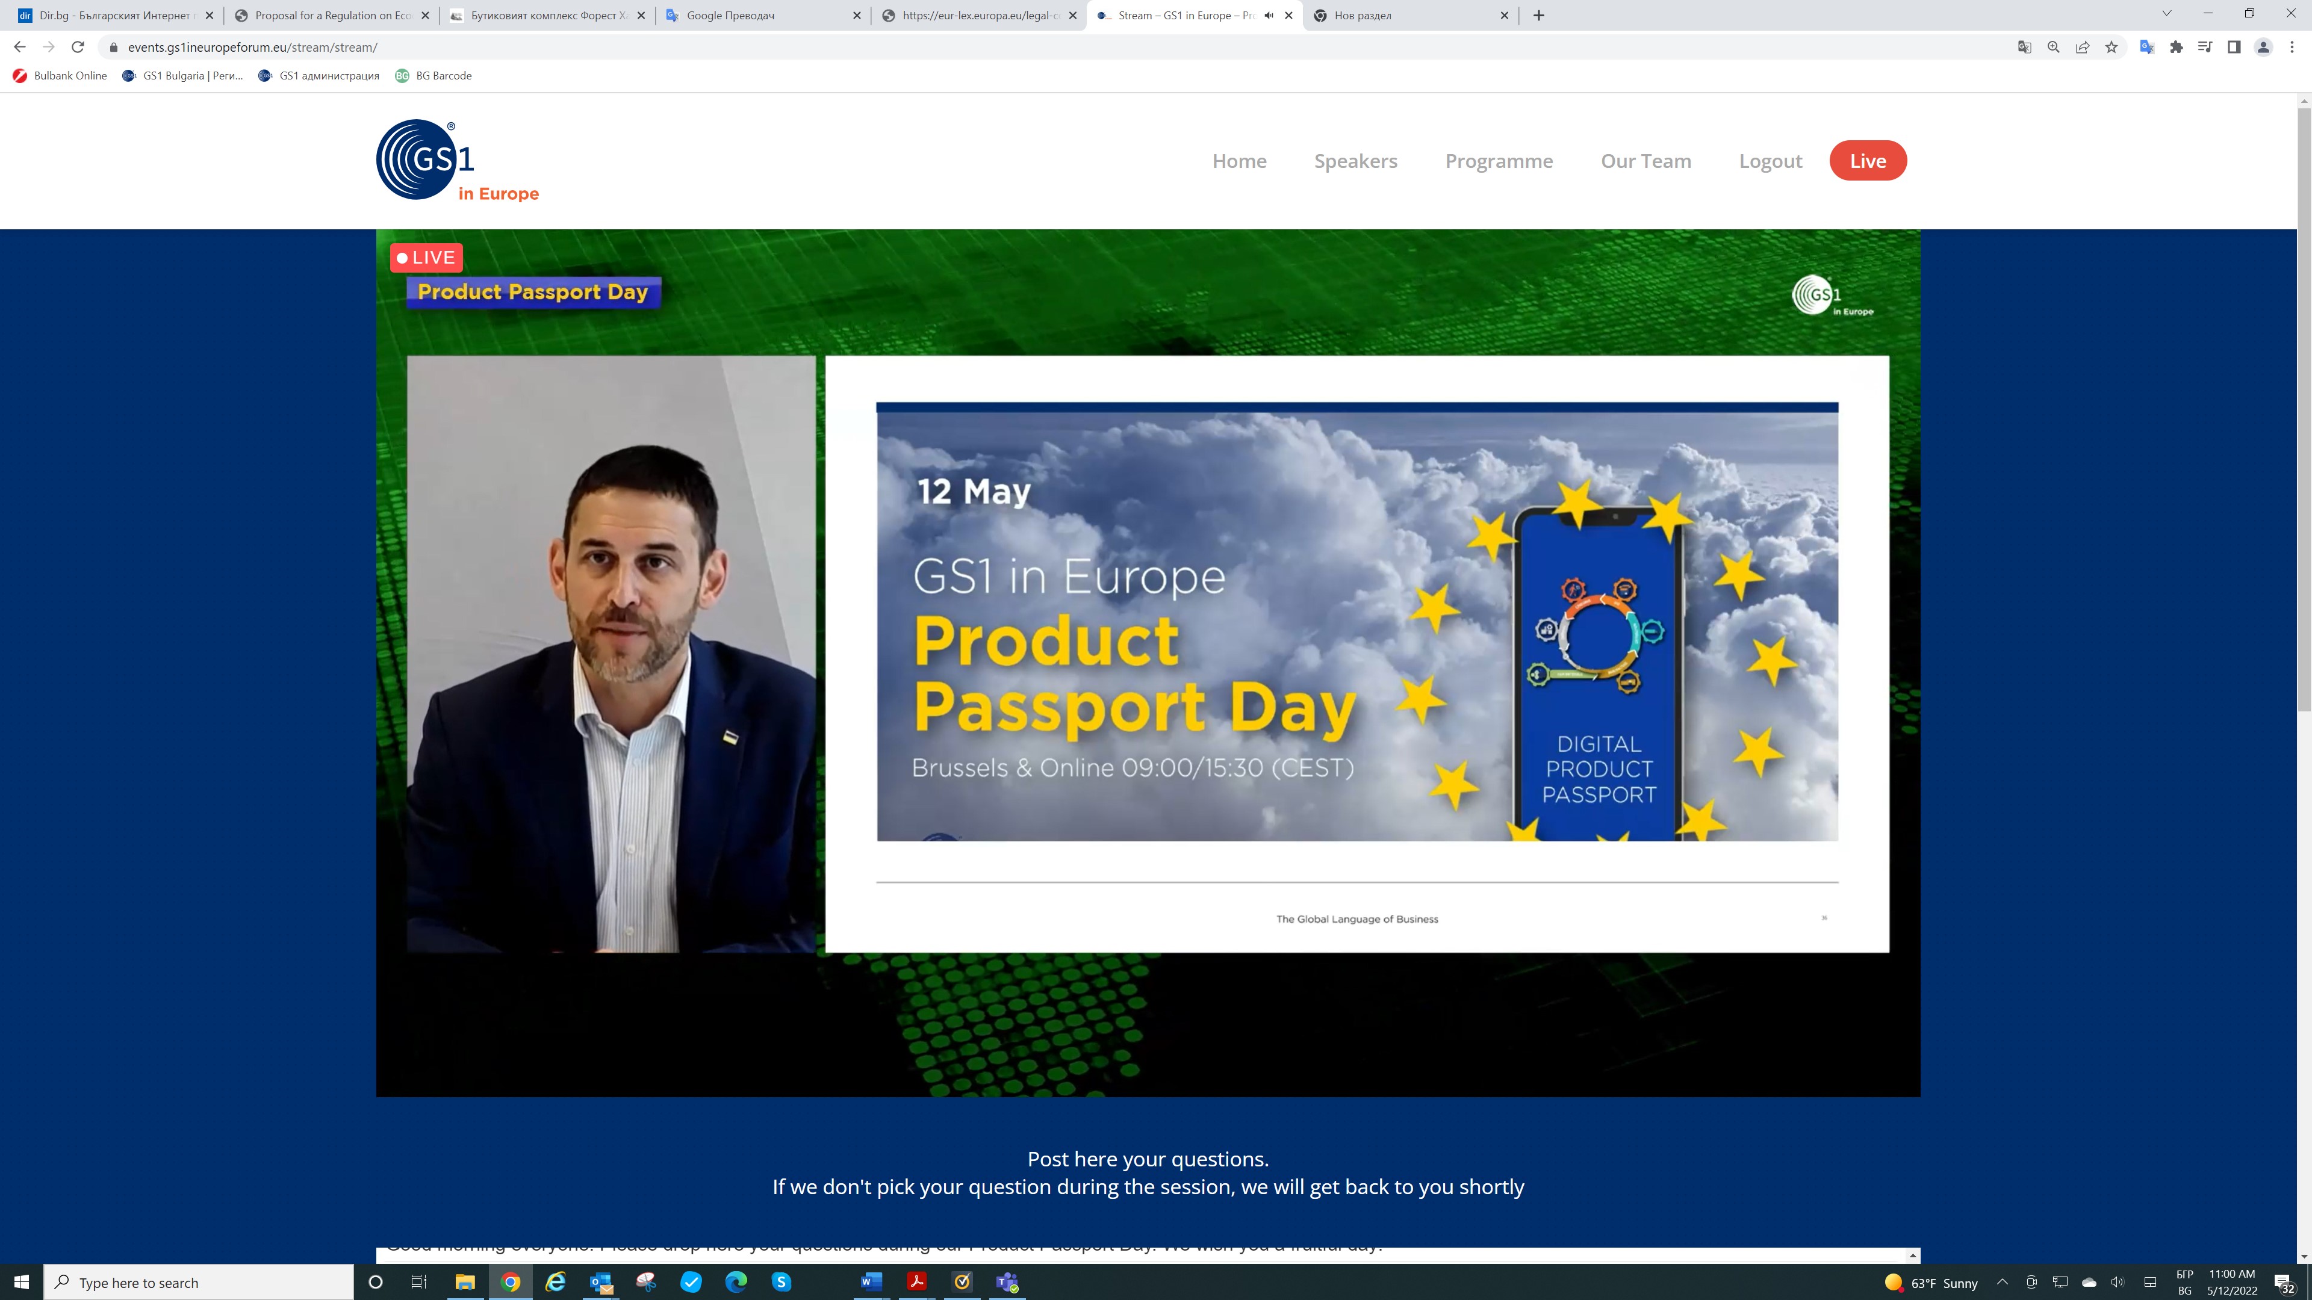This screenshot has width=2312, height=1300.
Task: Click the GS1 in Europe logo
Action: pos(458,159)
